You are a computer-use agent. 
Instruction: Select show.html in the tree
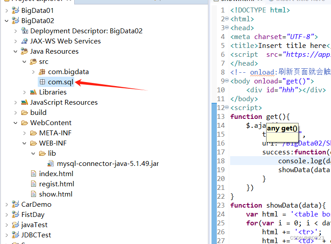(56, 194)
